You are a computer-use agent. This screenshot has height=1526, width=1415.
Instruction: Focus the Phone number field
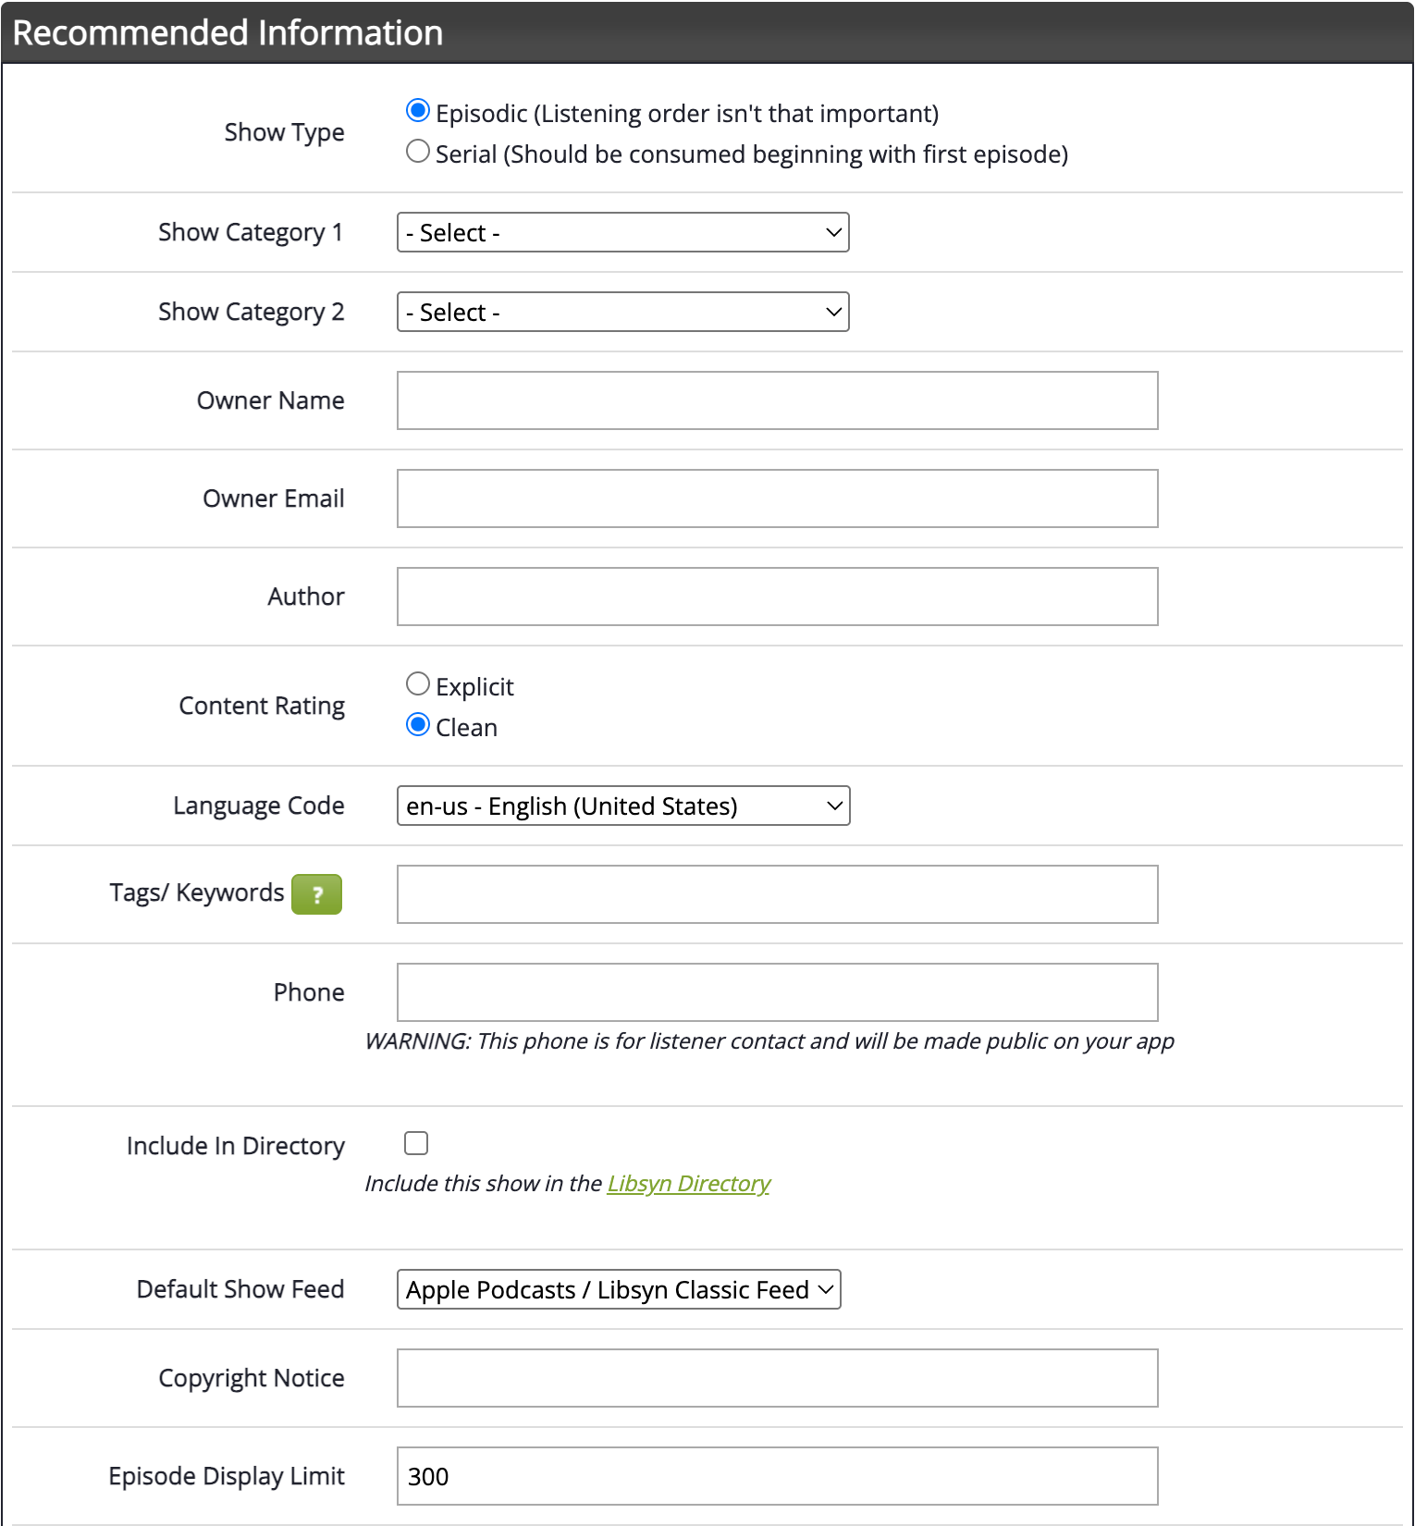[777, 993]
